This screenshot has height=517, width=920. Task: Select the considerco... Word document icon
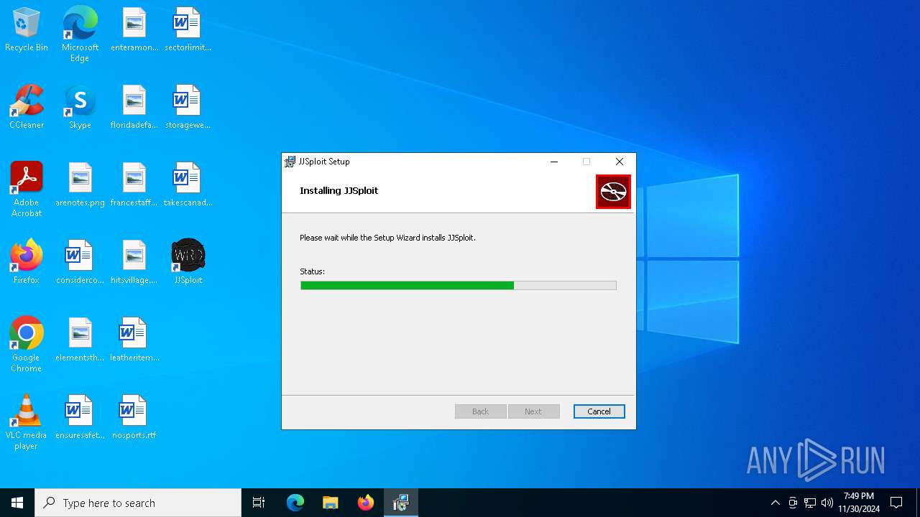80,262
